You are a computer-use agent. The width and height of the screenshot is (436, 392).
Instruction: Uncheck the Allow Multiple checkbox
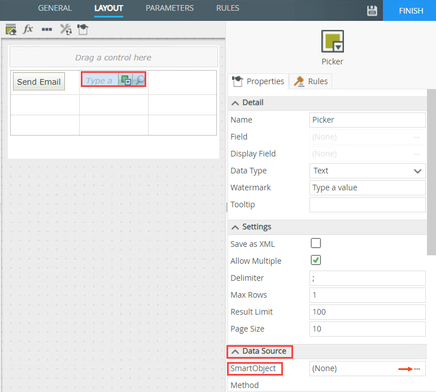316,260
